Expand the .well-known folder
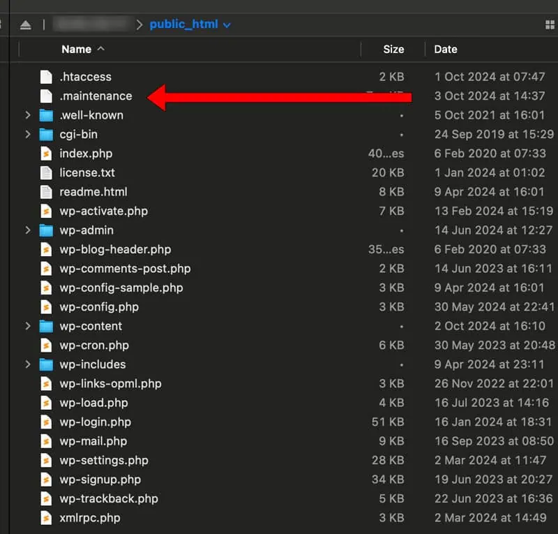 (27, 115)
